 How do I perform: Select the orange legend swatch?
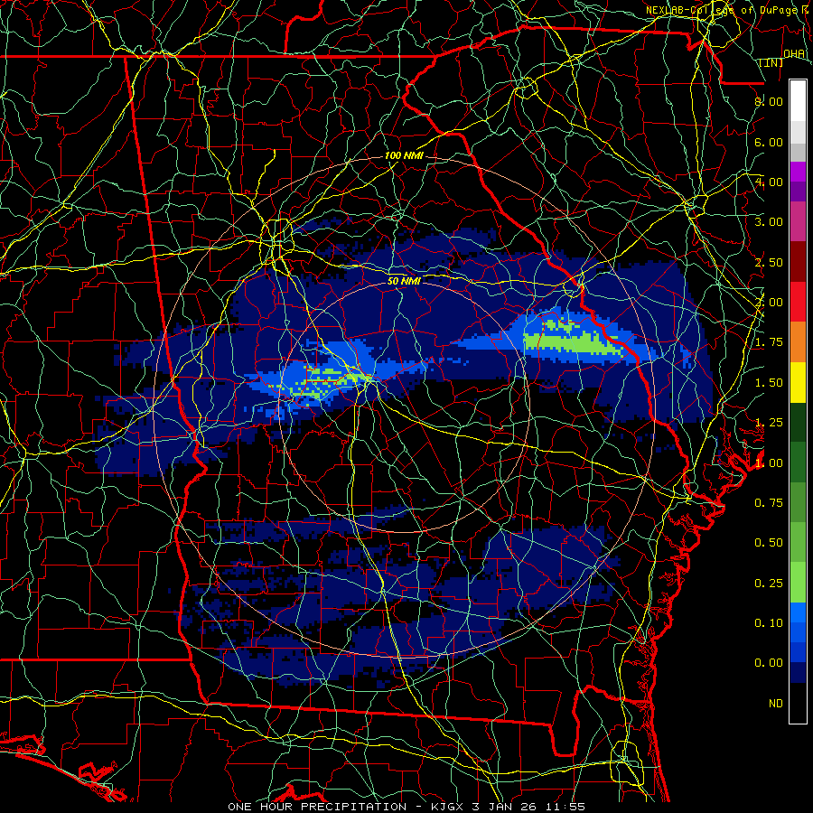click(x=798, y=342)
